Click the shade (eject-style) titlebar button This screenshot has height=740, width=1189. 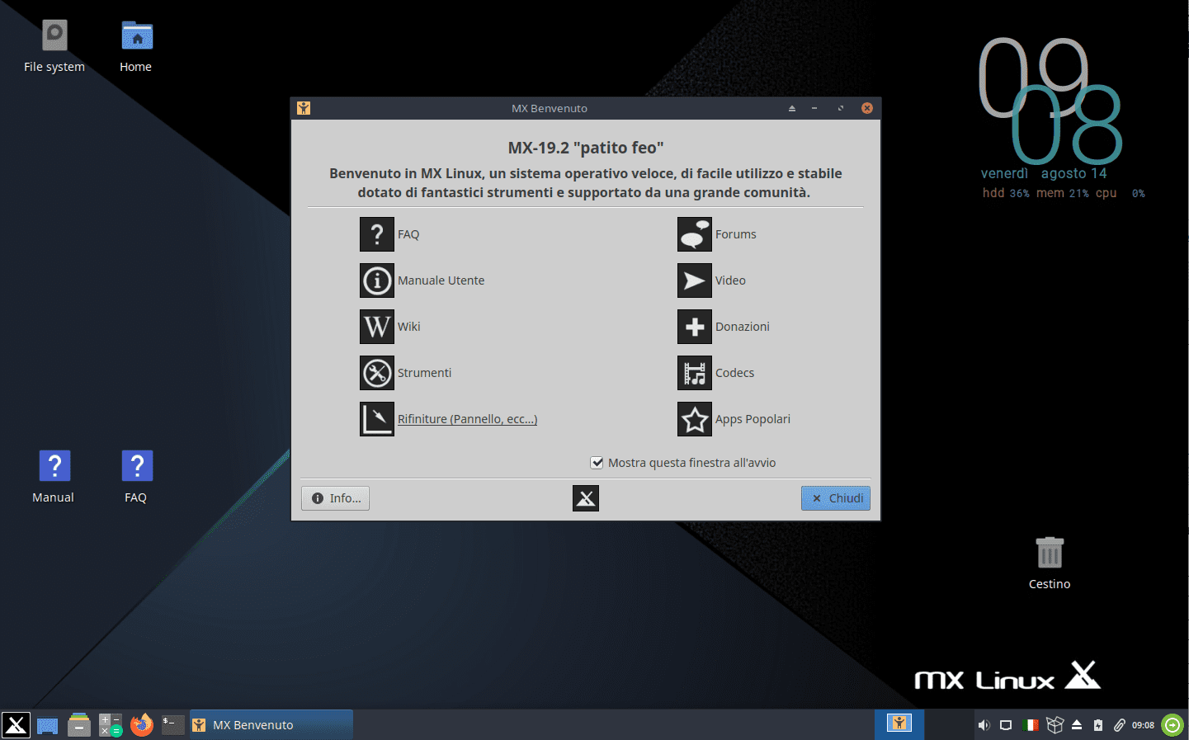pyautogui.click(x=791, y=108)
